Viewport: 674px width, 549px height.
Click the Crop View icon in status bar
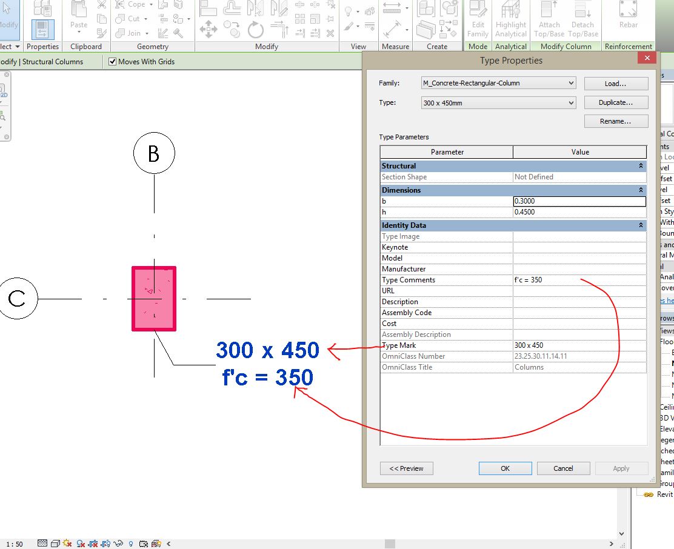click(x=93, y=544)
